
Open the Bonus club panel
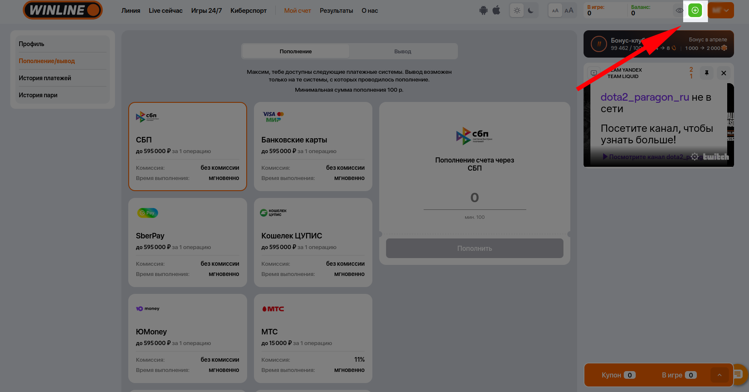tap(658, 44)
